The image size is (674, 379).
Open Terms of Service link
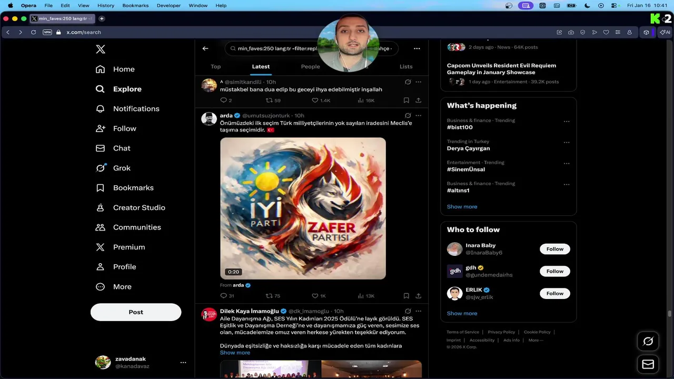[x=463, y=332]
